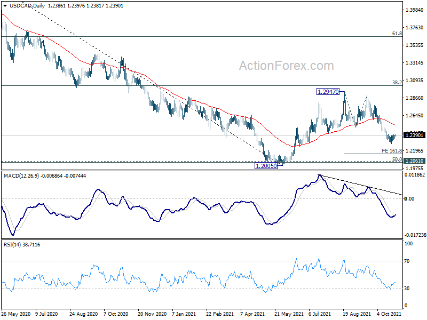Screen dimensions: 427x320
Task: Click the 1.20610 price level tag
Action: point(414,161)
